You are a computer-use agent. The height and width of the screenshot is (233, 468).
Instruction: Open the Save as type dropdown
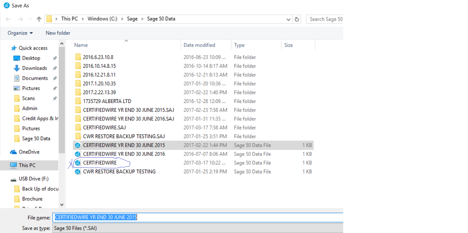pos(198,228)
